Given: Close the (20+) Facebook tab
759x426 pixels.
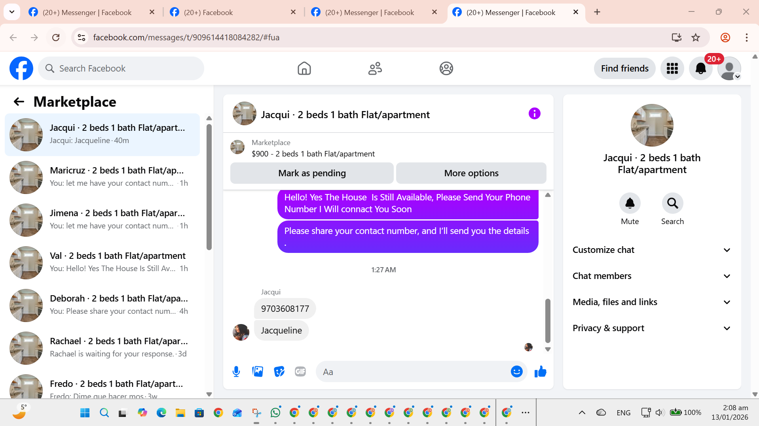Looking at the screenshot, I should pos(293,12).
